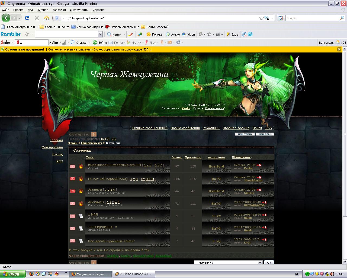Open Rambler Аудио button
Screen dimensions: 347x278
point(173,34)
